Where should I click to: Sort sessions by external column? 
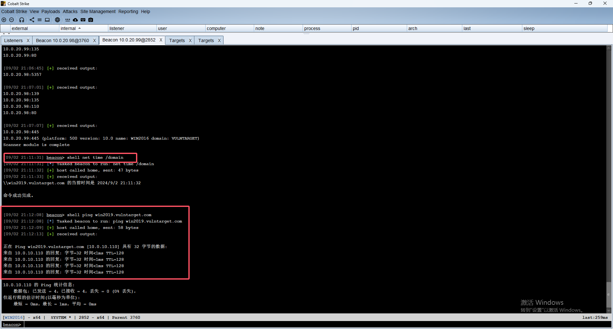35,28
